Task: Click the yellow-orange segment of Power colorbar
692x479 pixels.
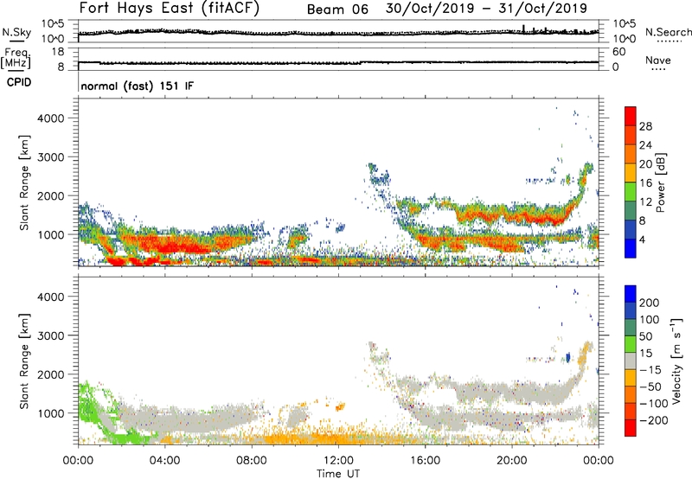Action: [x=631, y=172]
